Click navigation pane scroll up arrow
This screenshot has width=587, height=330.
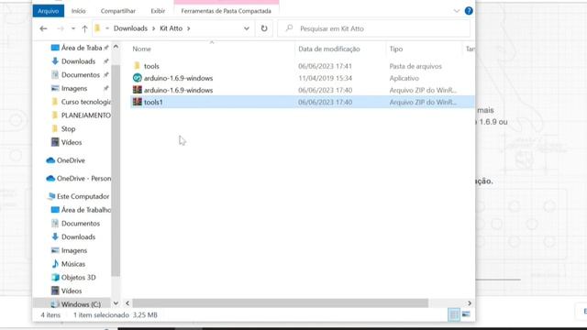116,47
